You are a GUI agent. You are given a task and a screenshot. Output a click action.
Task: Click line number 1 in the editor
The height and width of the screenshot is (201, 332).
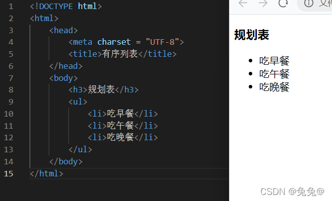pyautogui.click(x=11, y=7)
